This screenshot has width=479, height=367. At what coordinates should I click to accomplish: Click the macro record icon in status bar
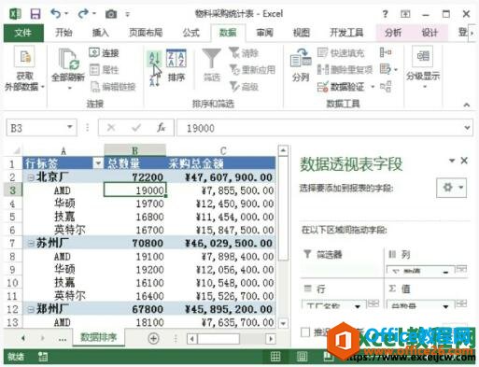point(43,357)
